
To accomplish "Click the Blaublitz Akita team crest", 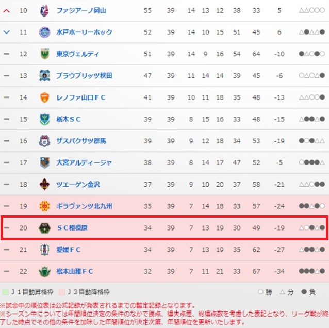I will click(44, 75).
